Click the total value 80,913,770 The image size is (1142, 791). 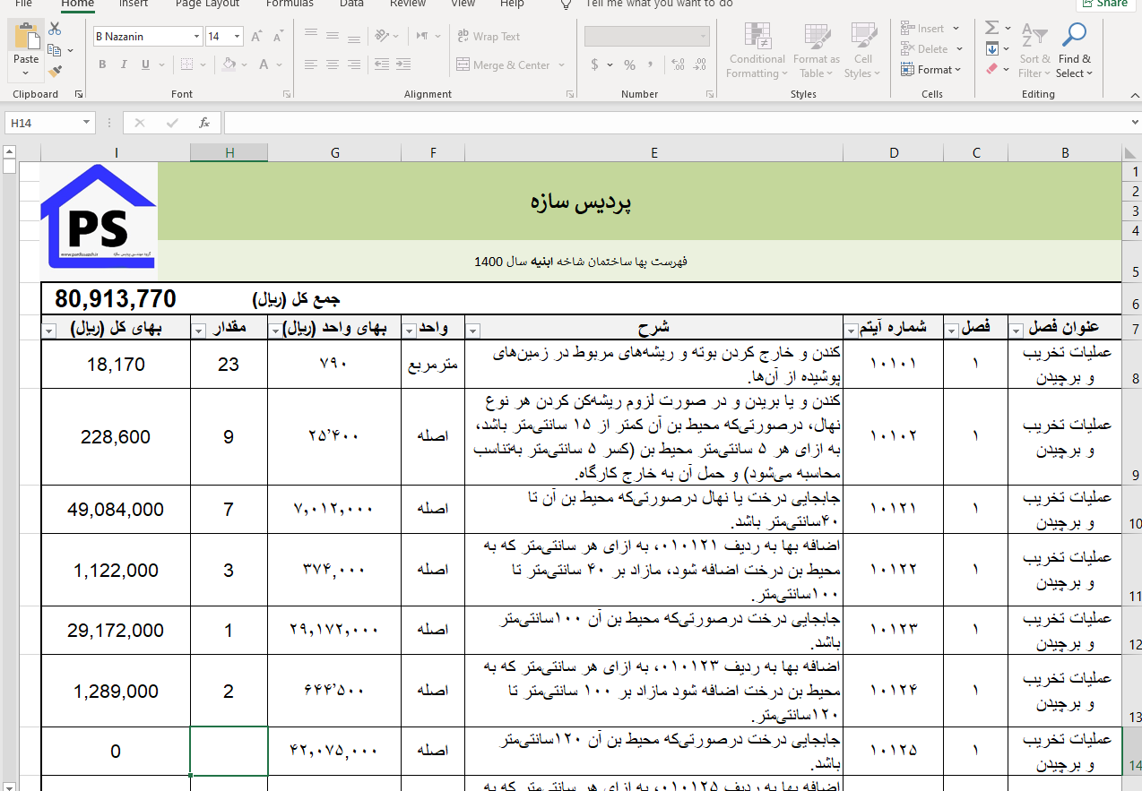[116, 299]
